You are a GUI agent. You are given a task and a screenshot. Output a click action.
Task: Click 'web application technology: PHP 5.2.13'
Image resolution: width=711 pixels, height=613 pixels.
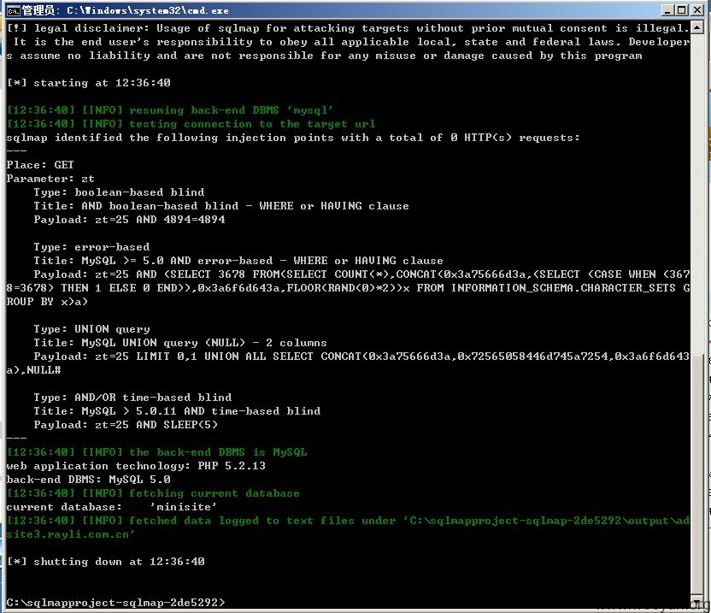click(136, 466)
